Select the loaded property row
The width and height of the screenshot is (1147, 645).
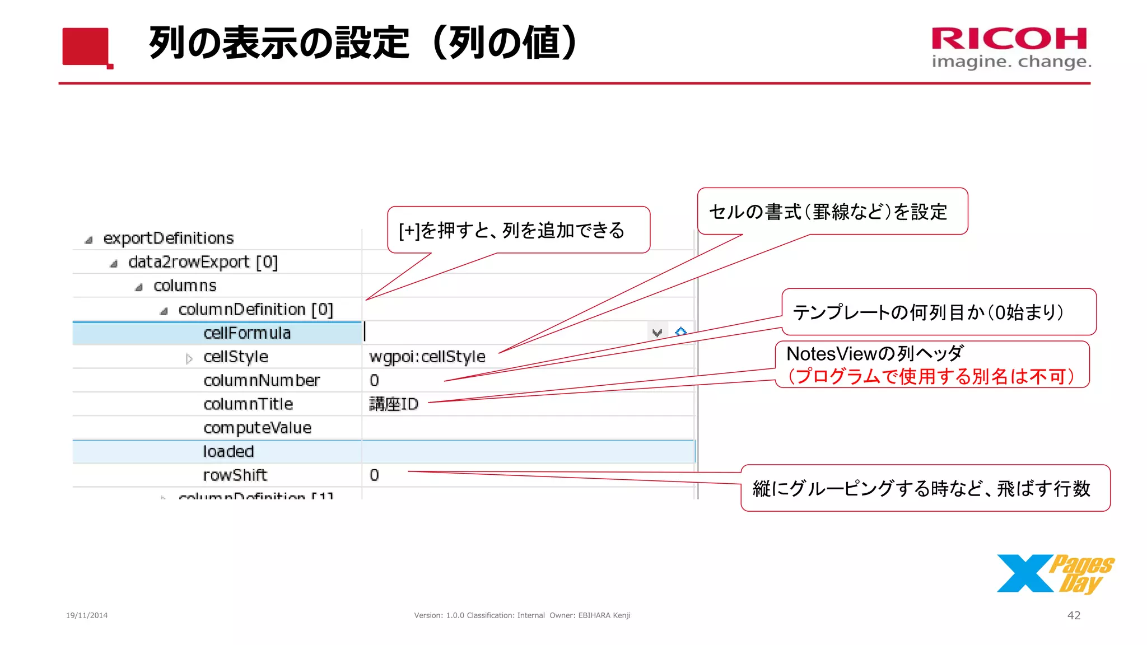tap(384, 451)
